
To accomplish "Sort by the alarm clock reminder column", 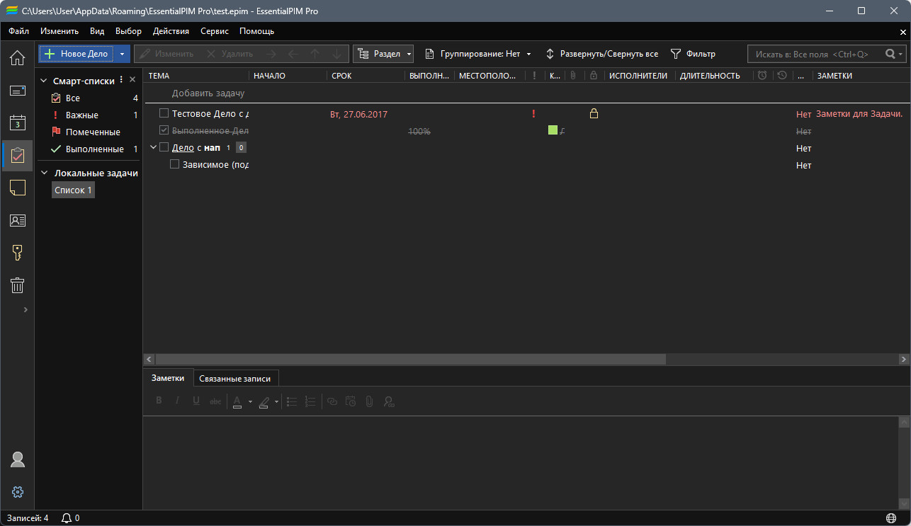I will point(762,75).
